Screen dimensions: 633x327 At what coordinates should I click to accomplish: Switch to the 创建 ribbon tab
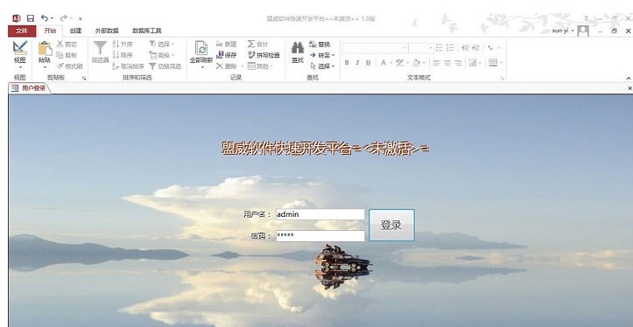coord(75,31)
